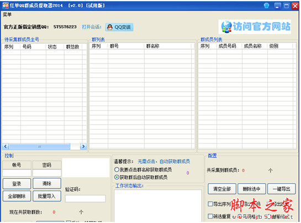The width and height of the screenshot is (301, 223).
Task: Click the 清除 button
Action: point(47,183)
